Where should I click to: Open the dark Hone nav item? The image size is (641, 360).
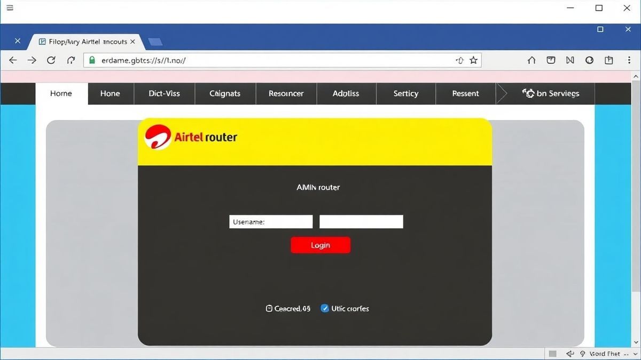click(x=110, y=93)
